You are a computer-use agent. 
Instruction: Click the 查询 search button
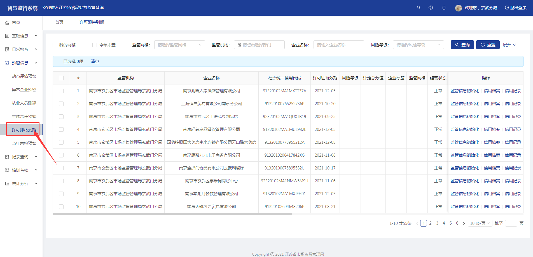462,45
